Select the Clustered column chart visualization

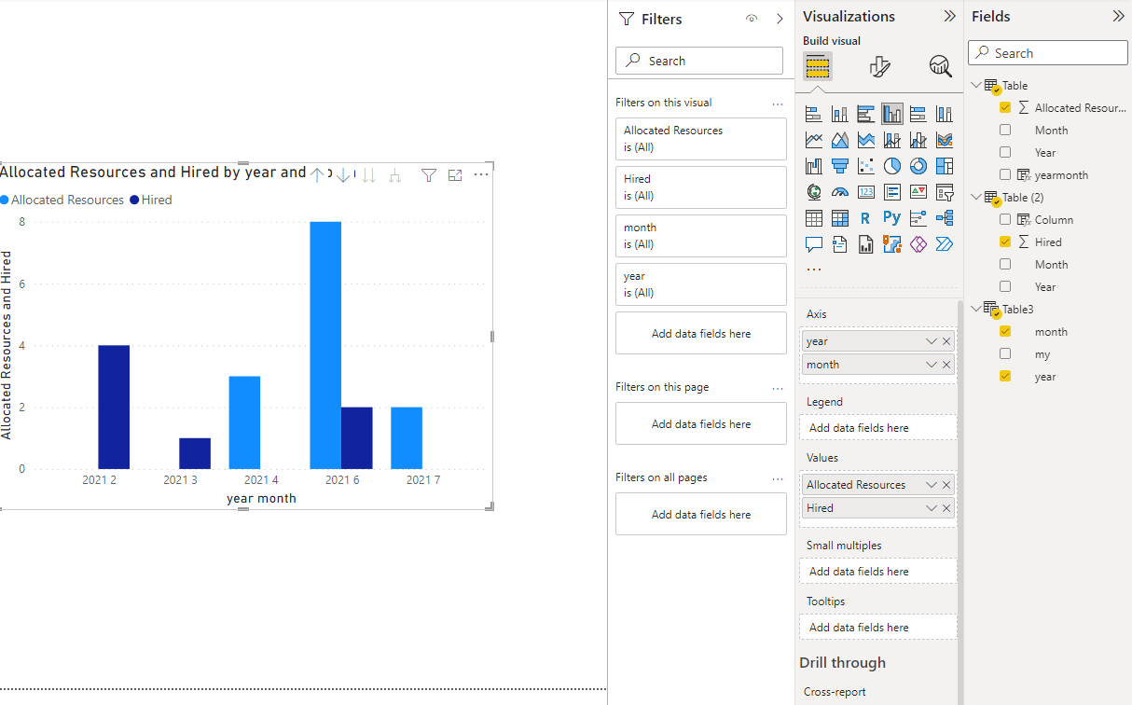892,114
